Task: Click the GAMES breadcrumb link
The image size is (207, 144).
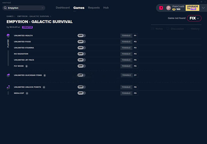Action: click(x=10, y=16)
